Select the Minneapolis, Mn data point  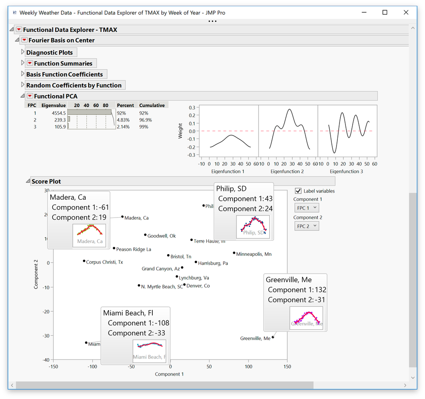234,253
